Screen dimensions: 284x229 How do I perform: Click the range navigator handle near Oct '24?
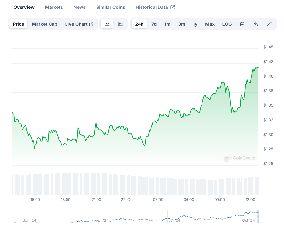(x=258, y=217)
